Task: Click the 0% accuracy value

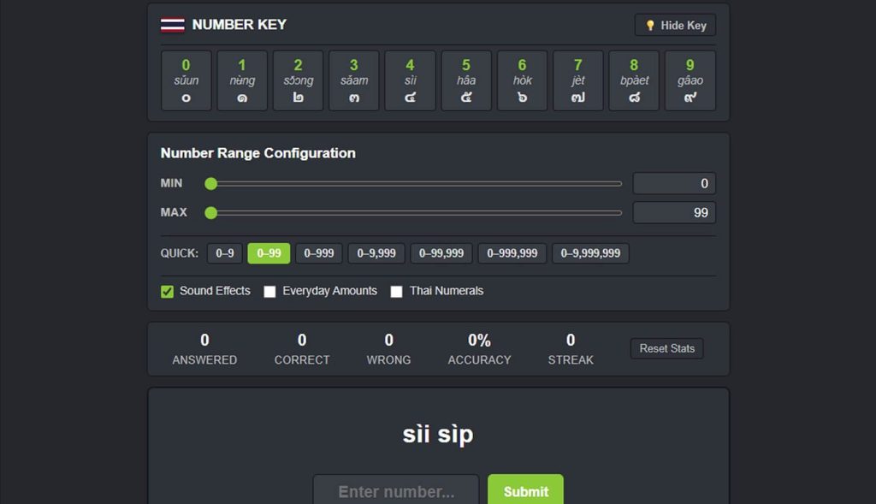Action: click(479, 340)
